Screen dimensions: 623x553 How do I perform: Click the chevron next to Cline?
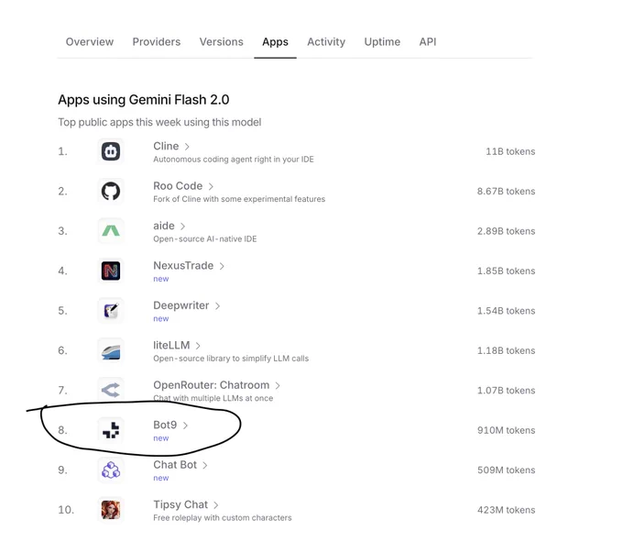point(187,147)
